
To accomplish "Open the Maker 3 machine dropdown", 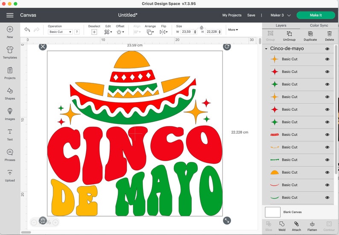I will [x=281, y=15].
